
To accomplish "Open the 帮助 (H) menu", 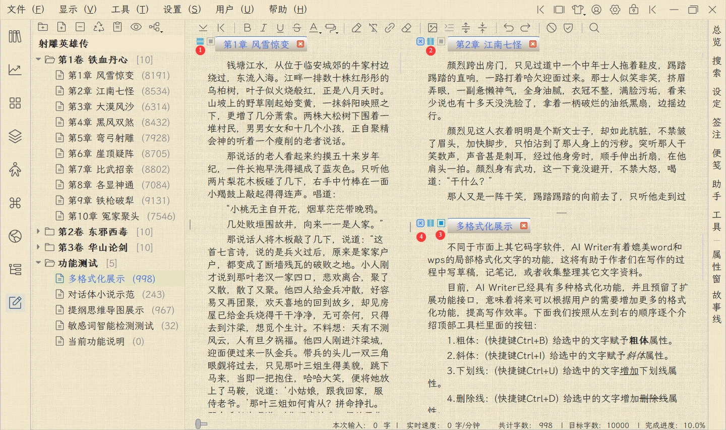I will [287, 9].
